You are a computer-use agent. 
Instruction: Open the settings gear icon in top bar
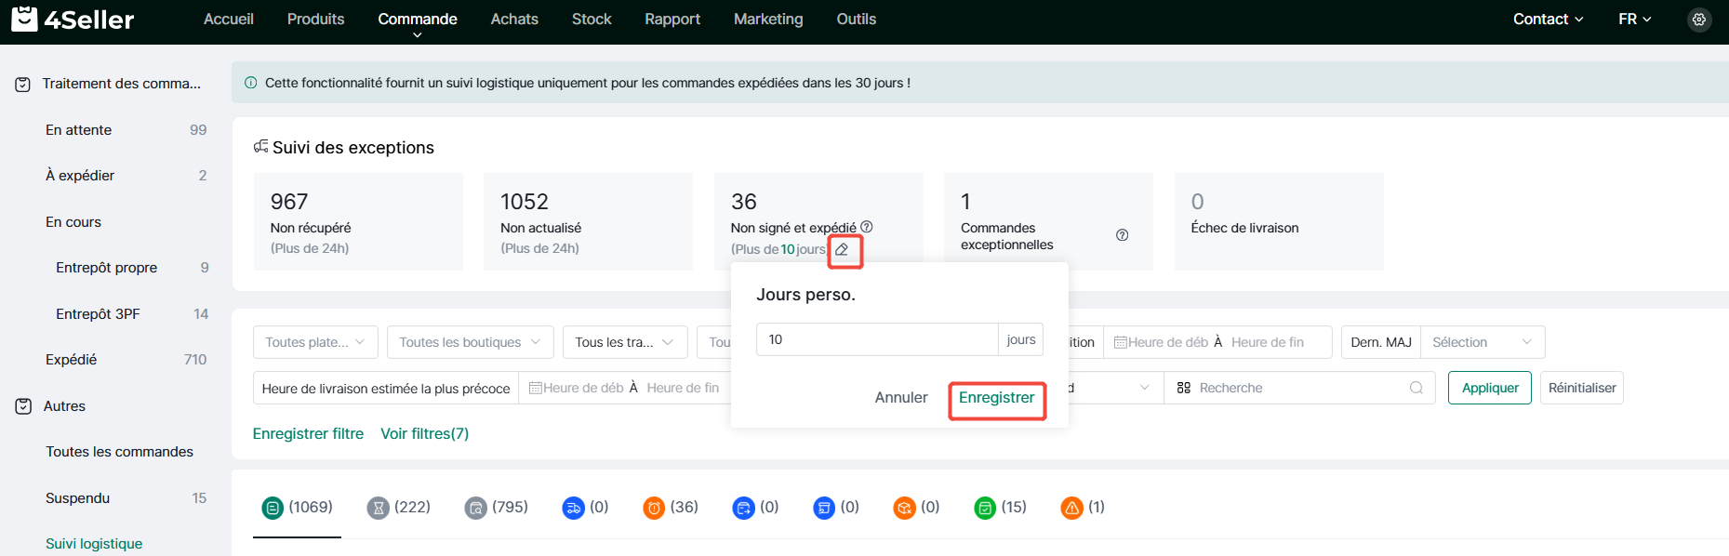[x=1699, y=20]
